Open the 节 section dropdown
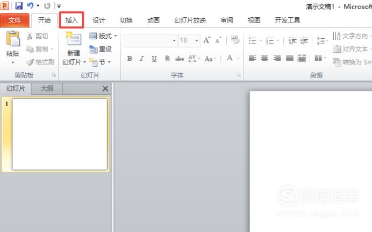The image size is (372, 232). (99, 62)
